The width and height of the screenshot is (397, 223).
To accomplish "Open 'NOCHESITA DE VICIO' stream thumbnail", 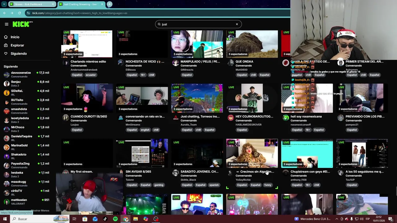I will pyautogui.click(x=142, y=44).
